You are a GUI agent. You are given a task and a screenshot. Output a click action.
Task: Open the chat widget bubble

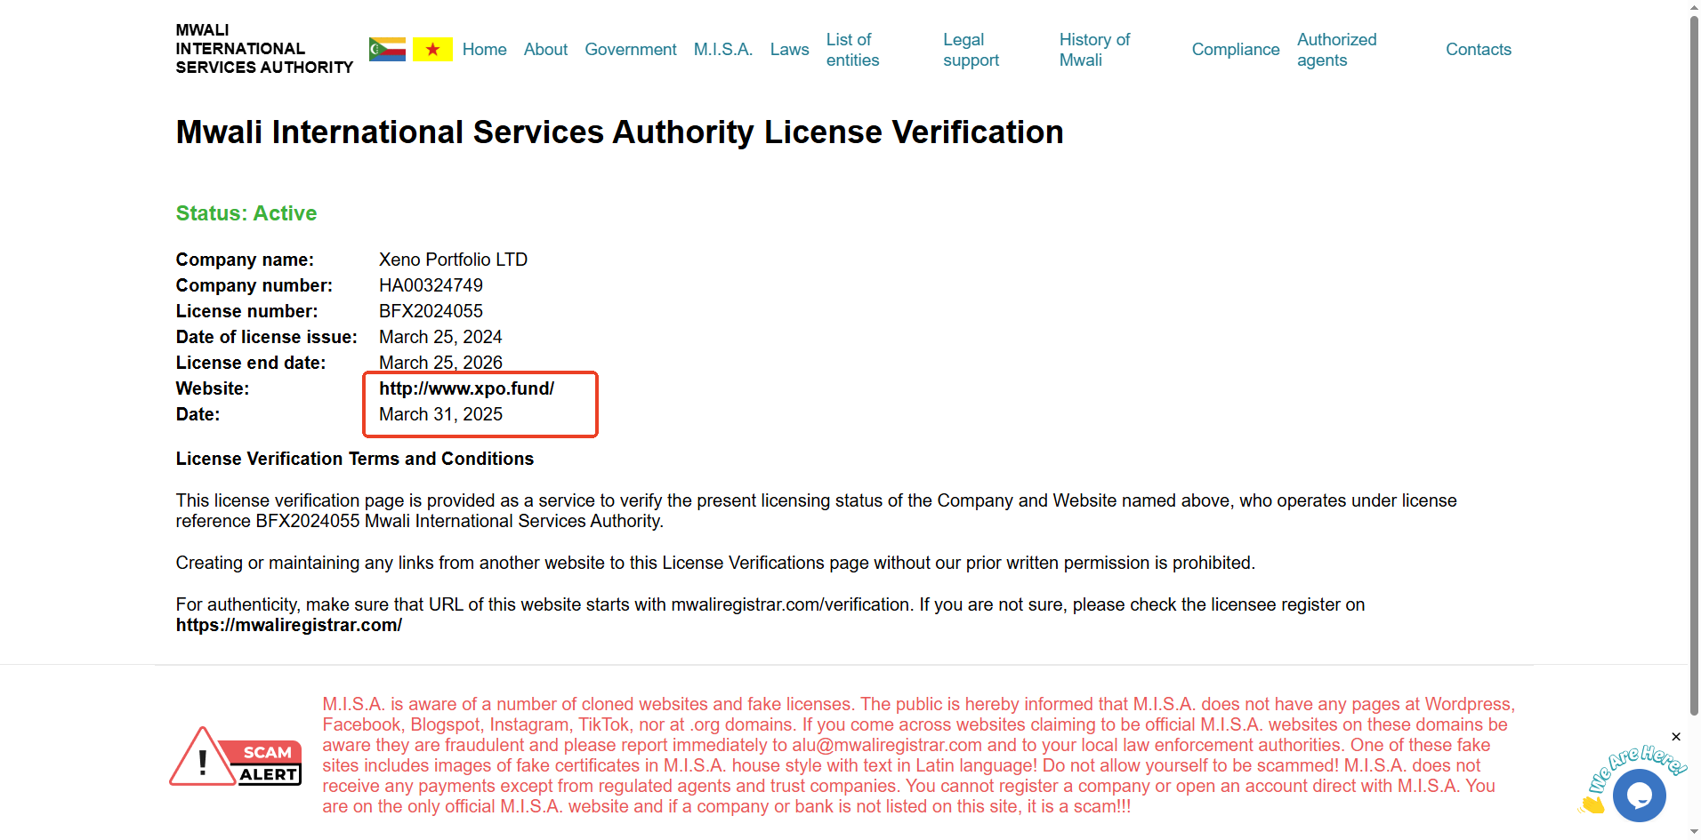(x=1639, y=795)
